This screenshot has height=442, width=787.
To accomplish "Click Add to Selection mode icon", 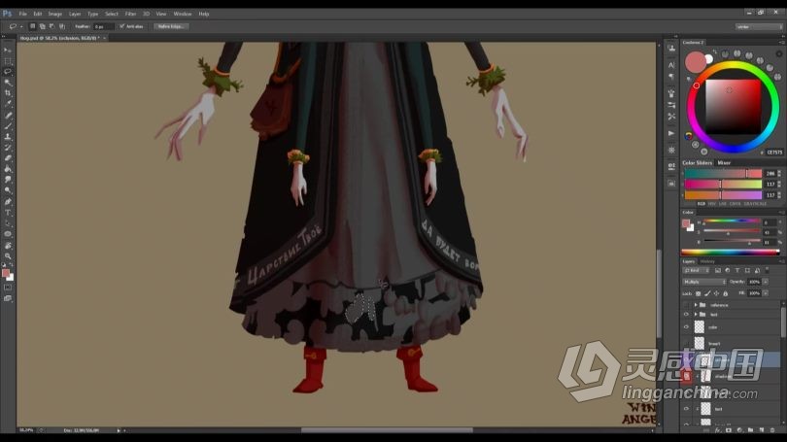I will [x=42, y=26].
